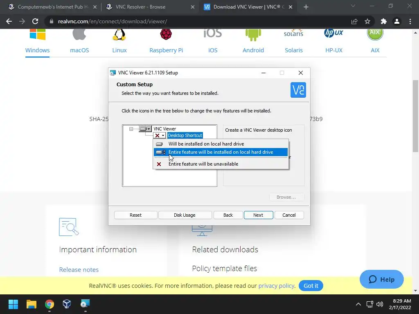
Task: Select the AIX platform icon
Action: click(375, 34)
